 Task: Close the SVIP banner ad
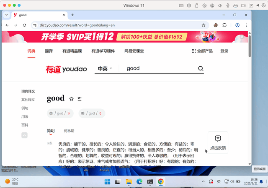coord(242,37)
